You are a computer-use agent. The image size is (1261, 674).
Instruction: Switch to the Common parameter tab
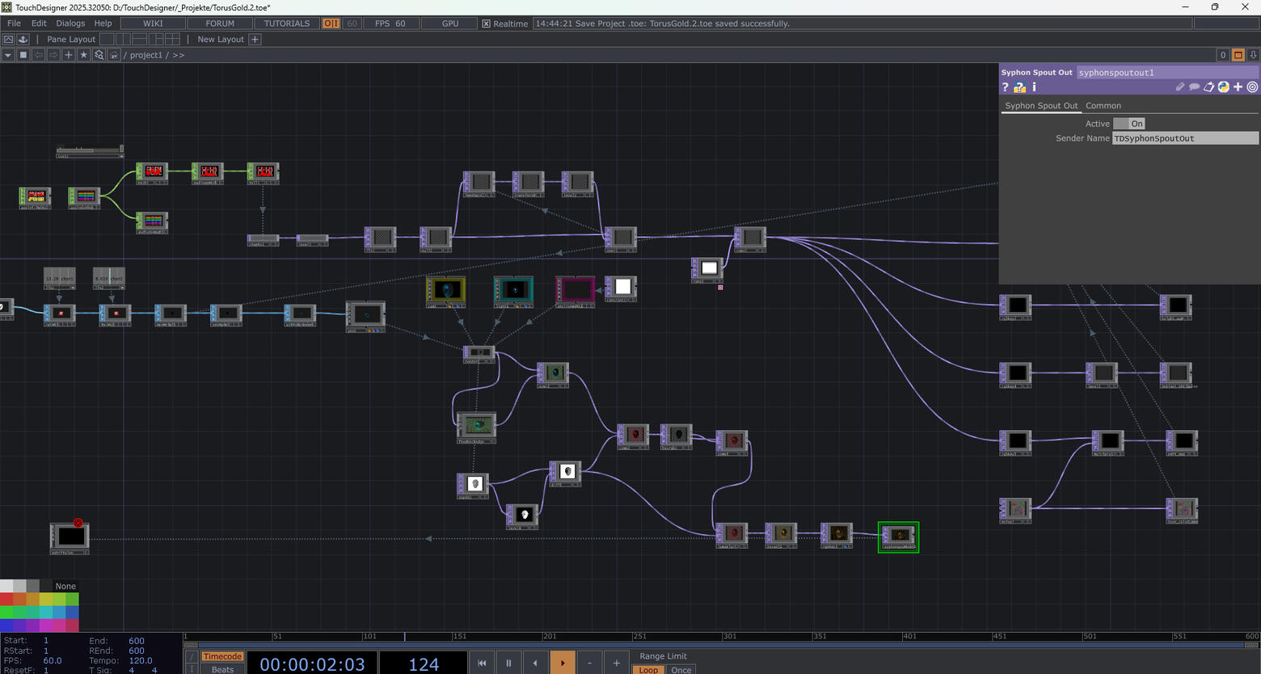pos(1103,106)
